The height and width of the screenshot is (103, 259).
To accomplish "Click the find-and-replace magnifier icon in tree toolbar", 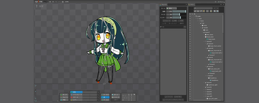I will (x=211, y=11).
